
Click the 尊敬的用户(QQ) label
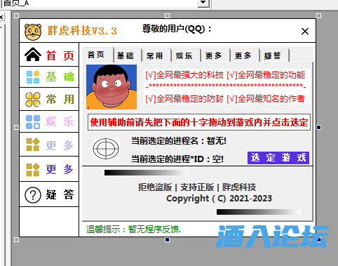coord(177,29)
